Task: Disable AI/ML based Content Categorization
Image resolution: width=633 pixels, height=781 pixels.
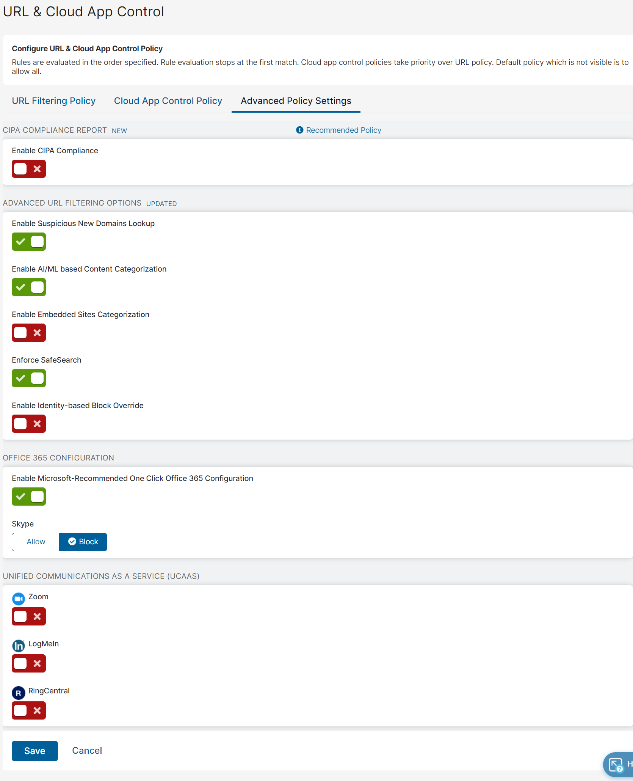Action: 28,287
